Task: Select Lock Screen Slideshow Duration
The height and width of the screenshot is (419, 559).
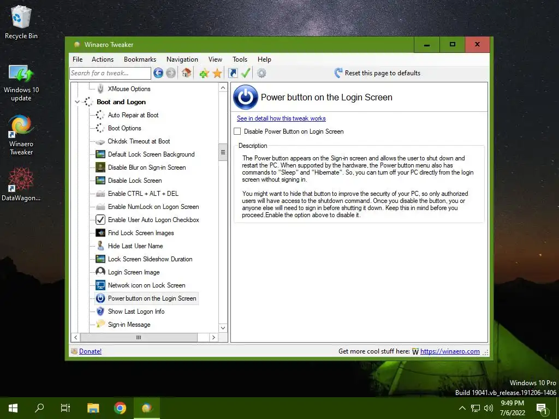Action: pos(150,259)
